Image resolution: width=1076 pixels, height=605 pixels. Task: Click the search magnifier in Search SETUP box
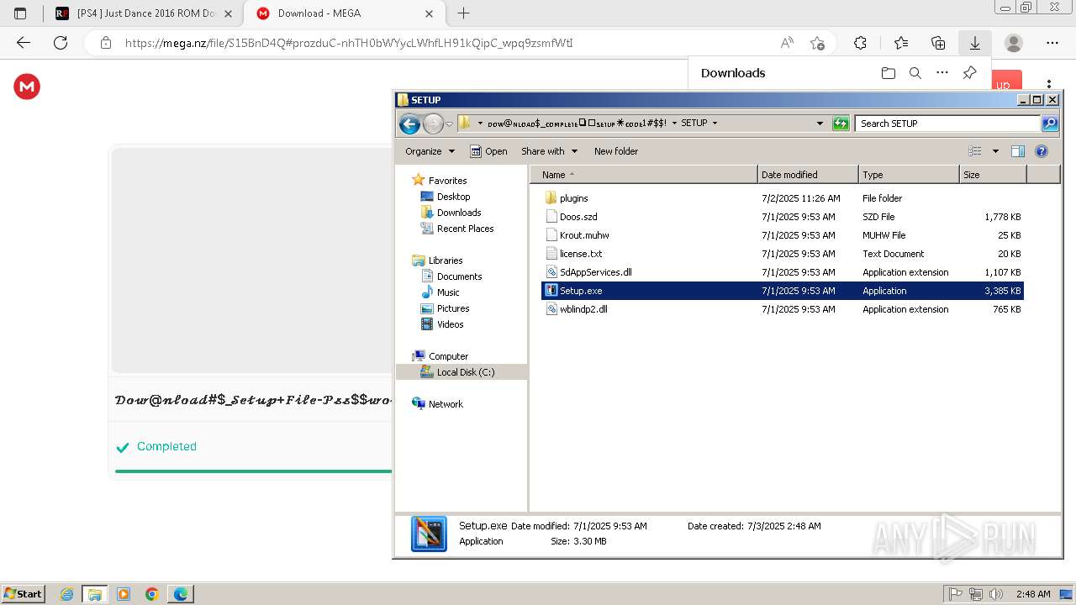click(1049, 124)
